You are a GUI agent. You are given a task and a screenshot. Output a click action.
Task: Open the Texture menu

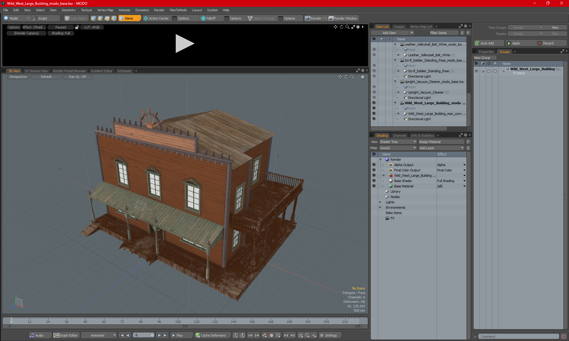point(86,10)
